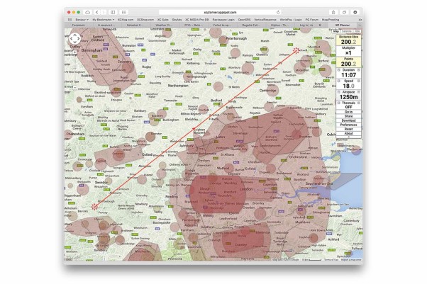This screenshot has height=284, width=427.
Task: Switch to the FFVL tab
Action: [x=194, y=25]
